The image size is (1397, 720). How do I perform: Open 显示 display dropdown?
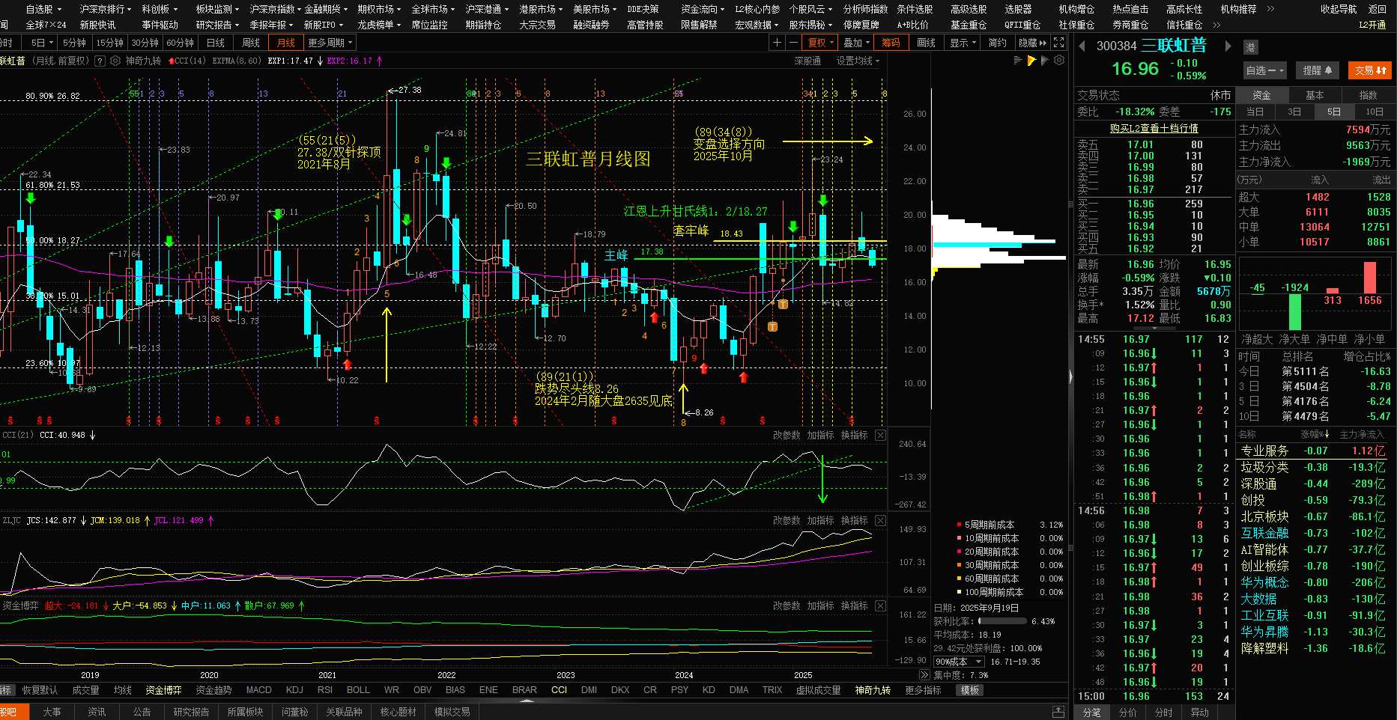point(963,43)
